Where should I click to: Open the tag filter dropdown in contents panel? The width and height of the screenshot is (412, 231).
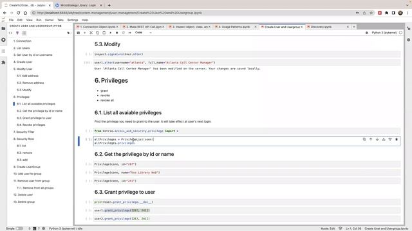tap(69, 33)
